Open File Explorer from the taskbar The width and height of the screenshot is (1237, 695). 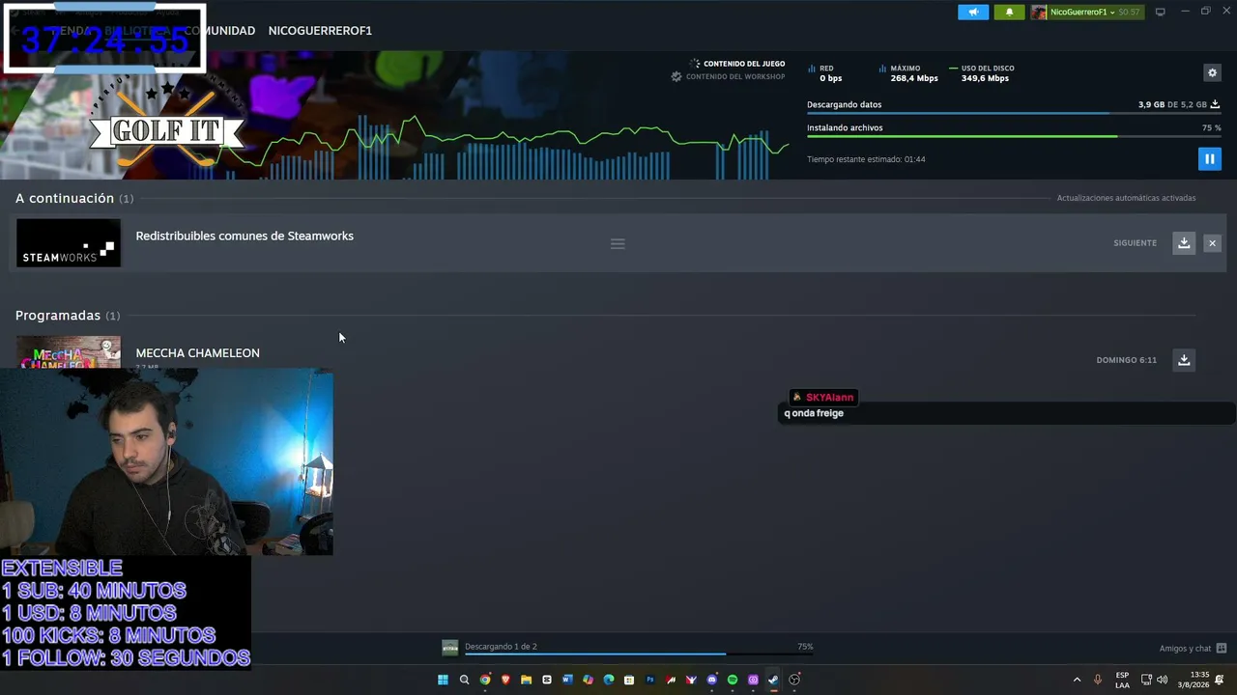[526, 680]
